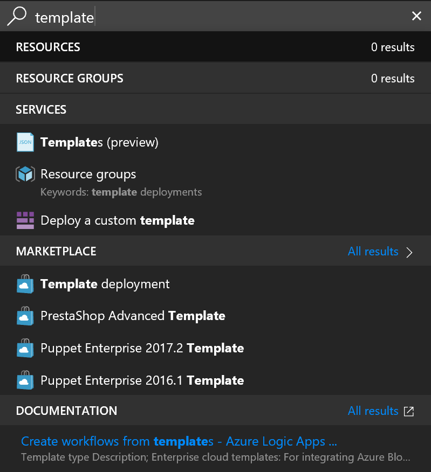Click the Marketplace section heading
The height and width of the screenshot is (472, 431).
(x=56, y=251)
